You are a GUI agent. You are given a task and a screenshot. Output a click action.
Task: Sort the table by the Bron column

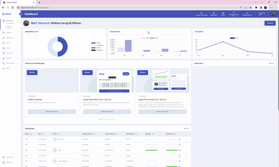(43, 134)
